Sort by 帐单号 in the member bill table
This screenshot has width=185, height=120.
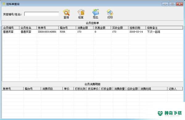point(47,28)
